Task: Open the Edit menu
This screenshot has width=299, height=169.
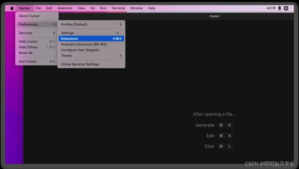Action: [x=49, y=8]
